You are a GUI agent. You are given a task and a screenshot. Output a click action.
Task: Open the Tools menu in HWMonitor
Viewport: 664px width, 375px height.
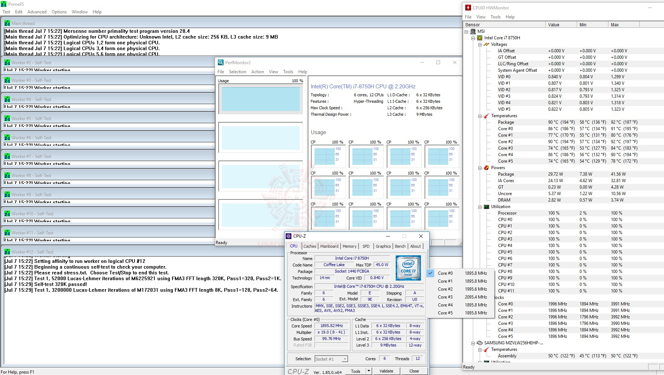[496, 17]
